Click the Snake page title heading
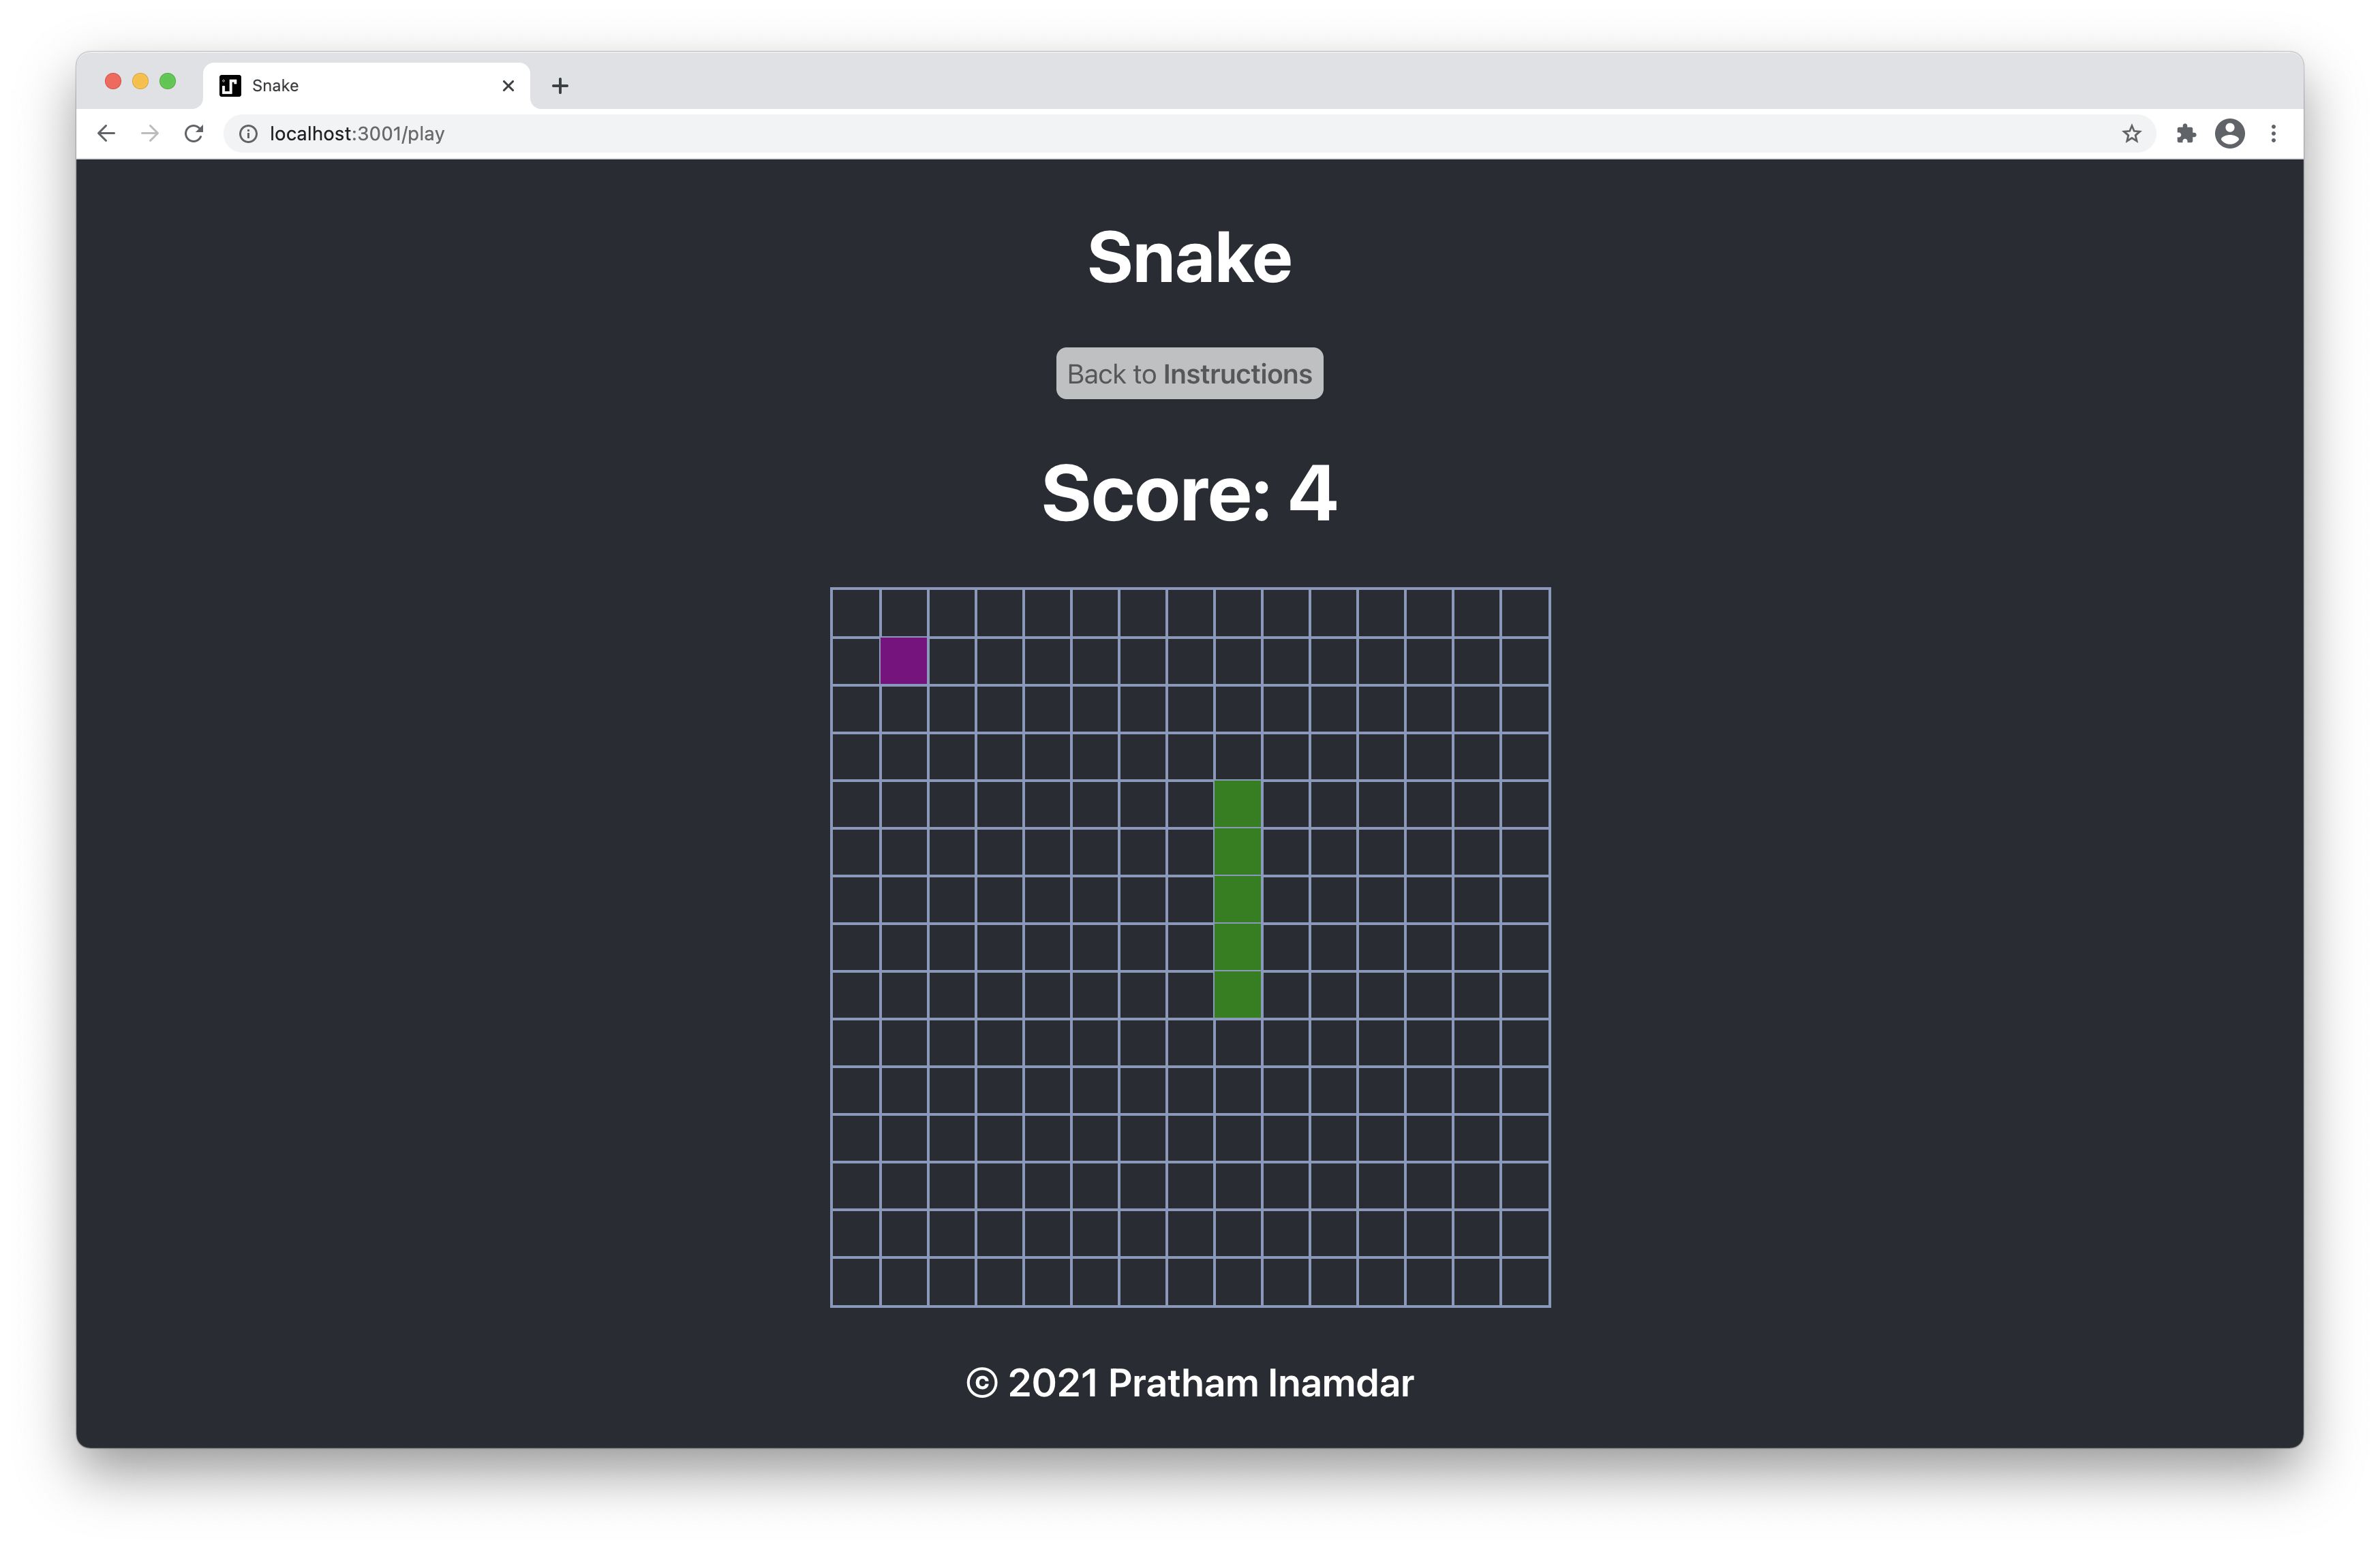Screen dimensions: 2380x1549 tap(1189, 258)
